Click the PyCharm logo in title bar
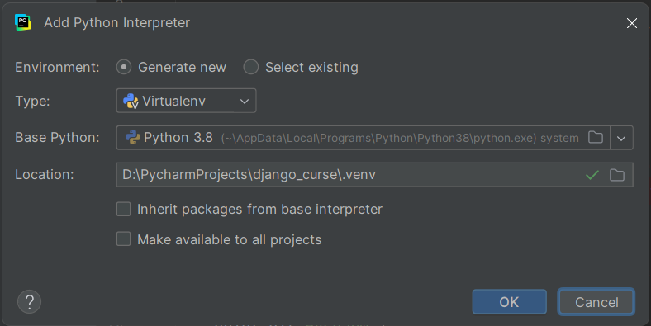The height and width of the screenshot is (326, 651). tap(23, 22)
